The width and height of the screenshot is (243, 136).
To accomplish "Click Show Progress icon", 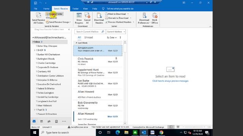I will point(79,18).
